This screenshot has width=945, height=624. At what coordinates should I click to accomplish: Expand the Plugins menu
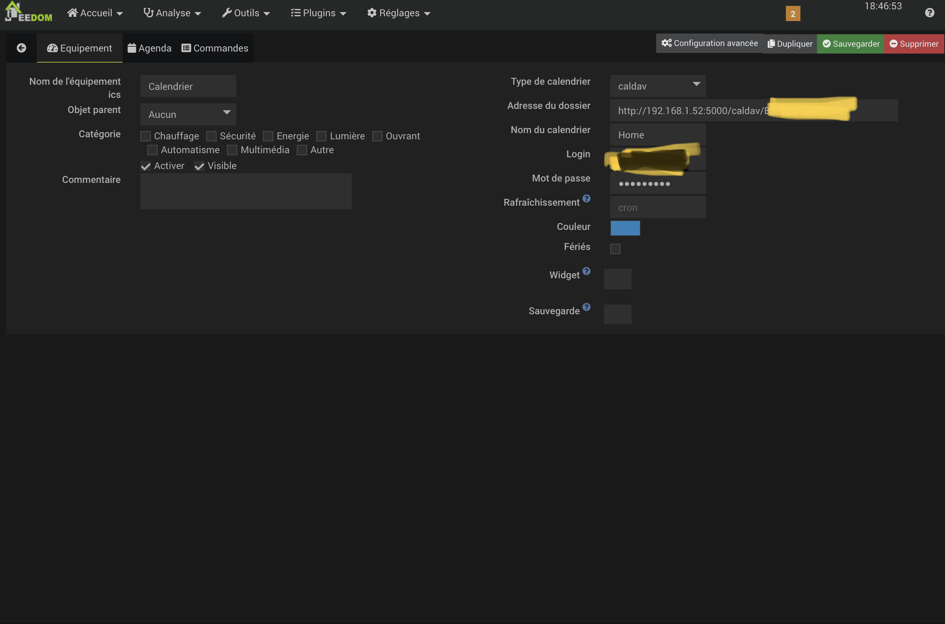(318, 13)
